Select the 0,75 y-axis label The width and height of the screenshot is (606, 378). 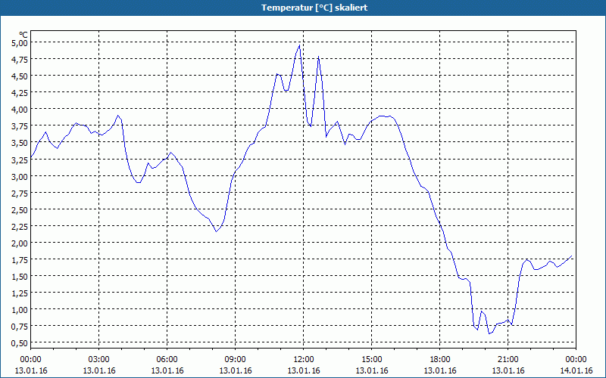(x=20, y=327)
